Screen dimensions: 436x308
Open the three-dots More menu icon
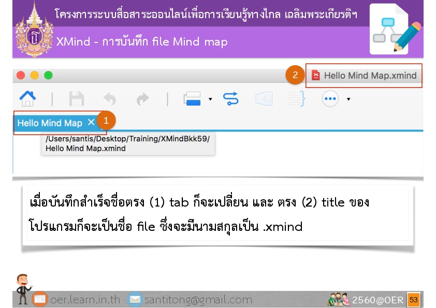click(330, 98)
